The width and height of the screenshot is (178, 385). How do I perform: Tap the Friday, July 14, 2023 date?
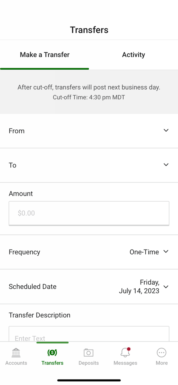139,286
